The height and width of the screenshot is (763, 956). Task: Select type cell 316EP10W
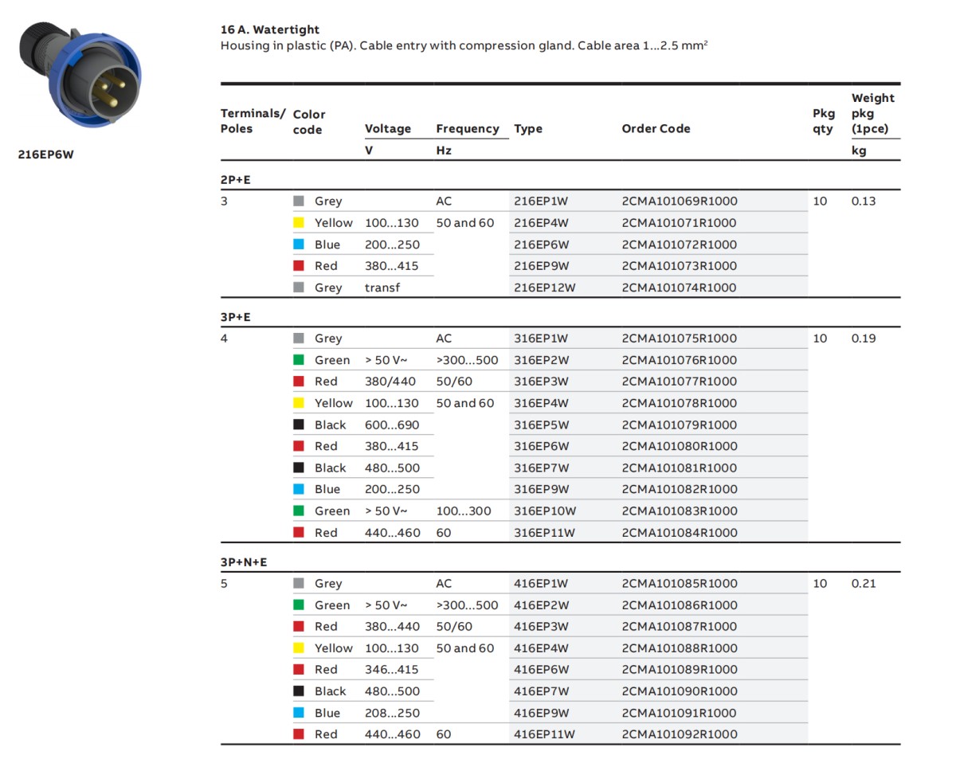click(545, 511)
